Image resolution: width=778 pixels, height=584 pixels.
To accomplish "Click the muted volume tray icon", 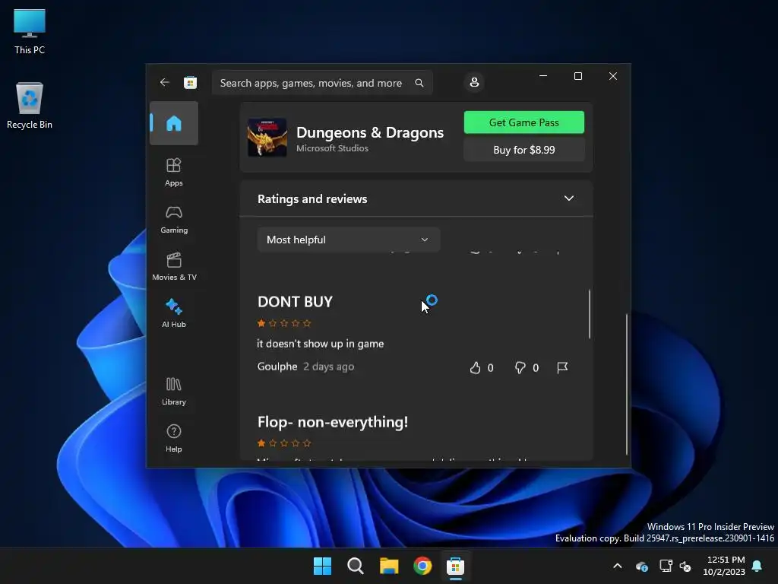I will [686, 566].
